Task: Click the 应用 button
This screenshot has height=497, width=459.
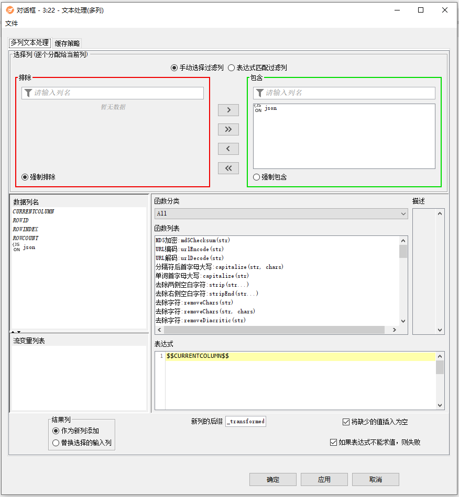Action: click(324, 479)
